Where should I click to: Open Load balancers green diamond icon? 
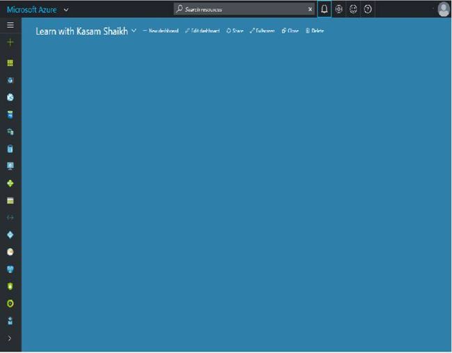[x=10, y=183]
